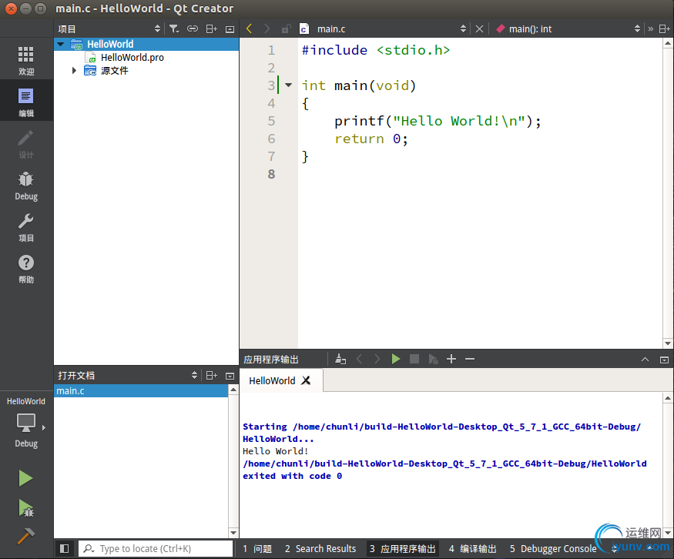Clear the application output pane
Screen dimensions: 674x559
(340, 359)
